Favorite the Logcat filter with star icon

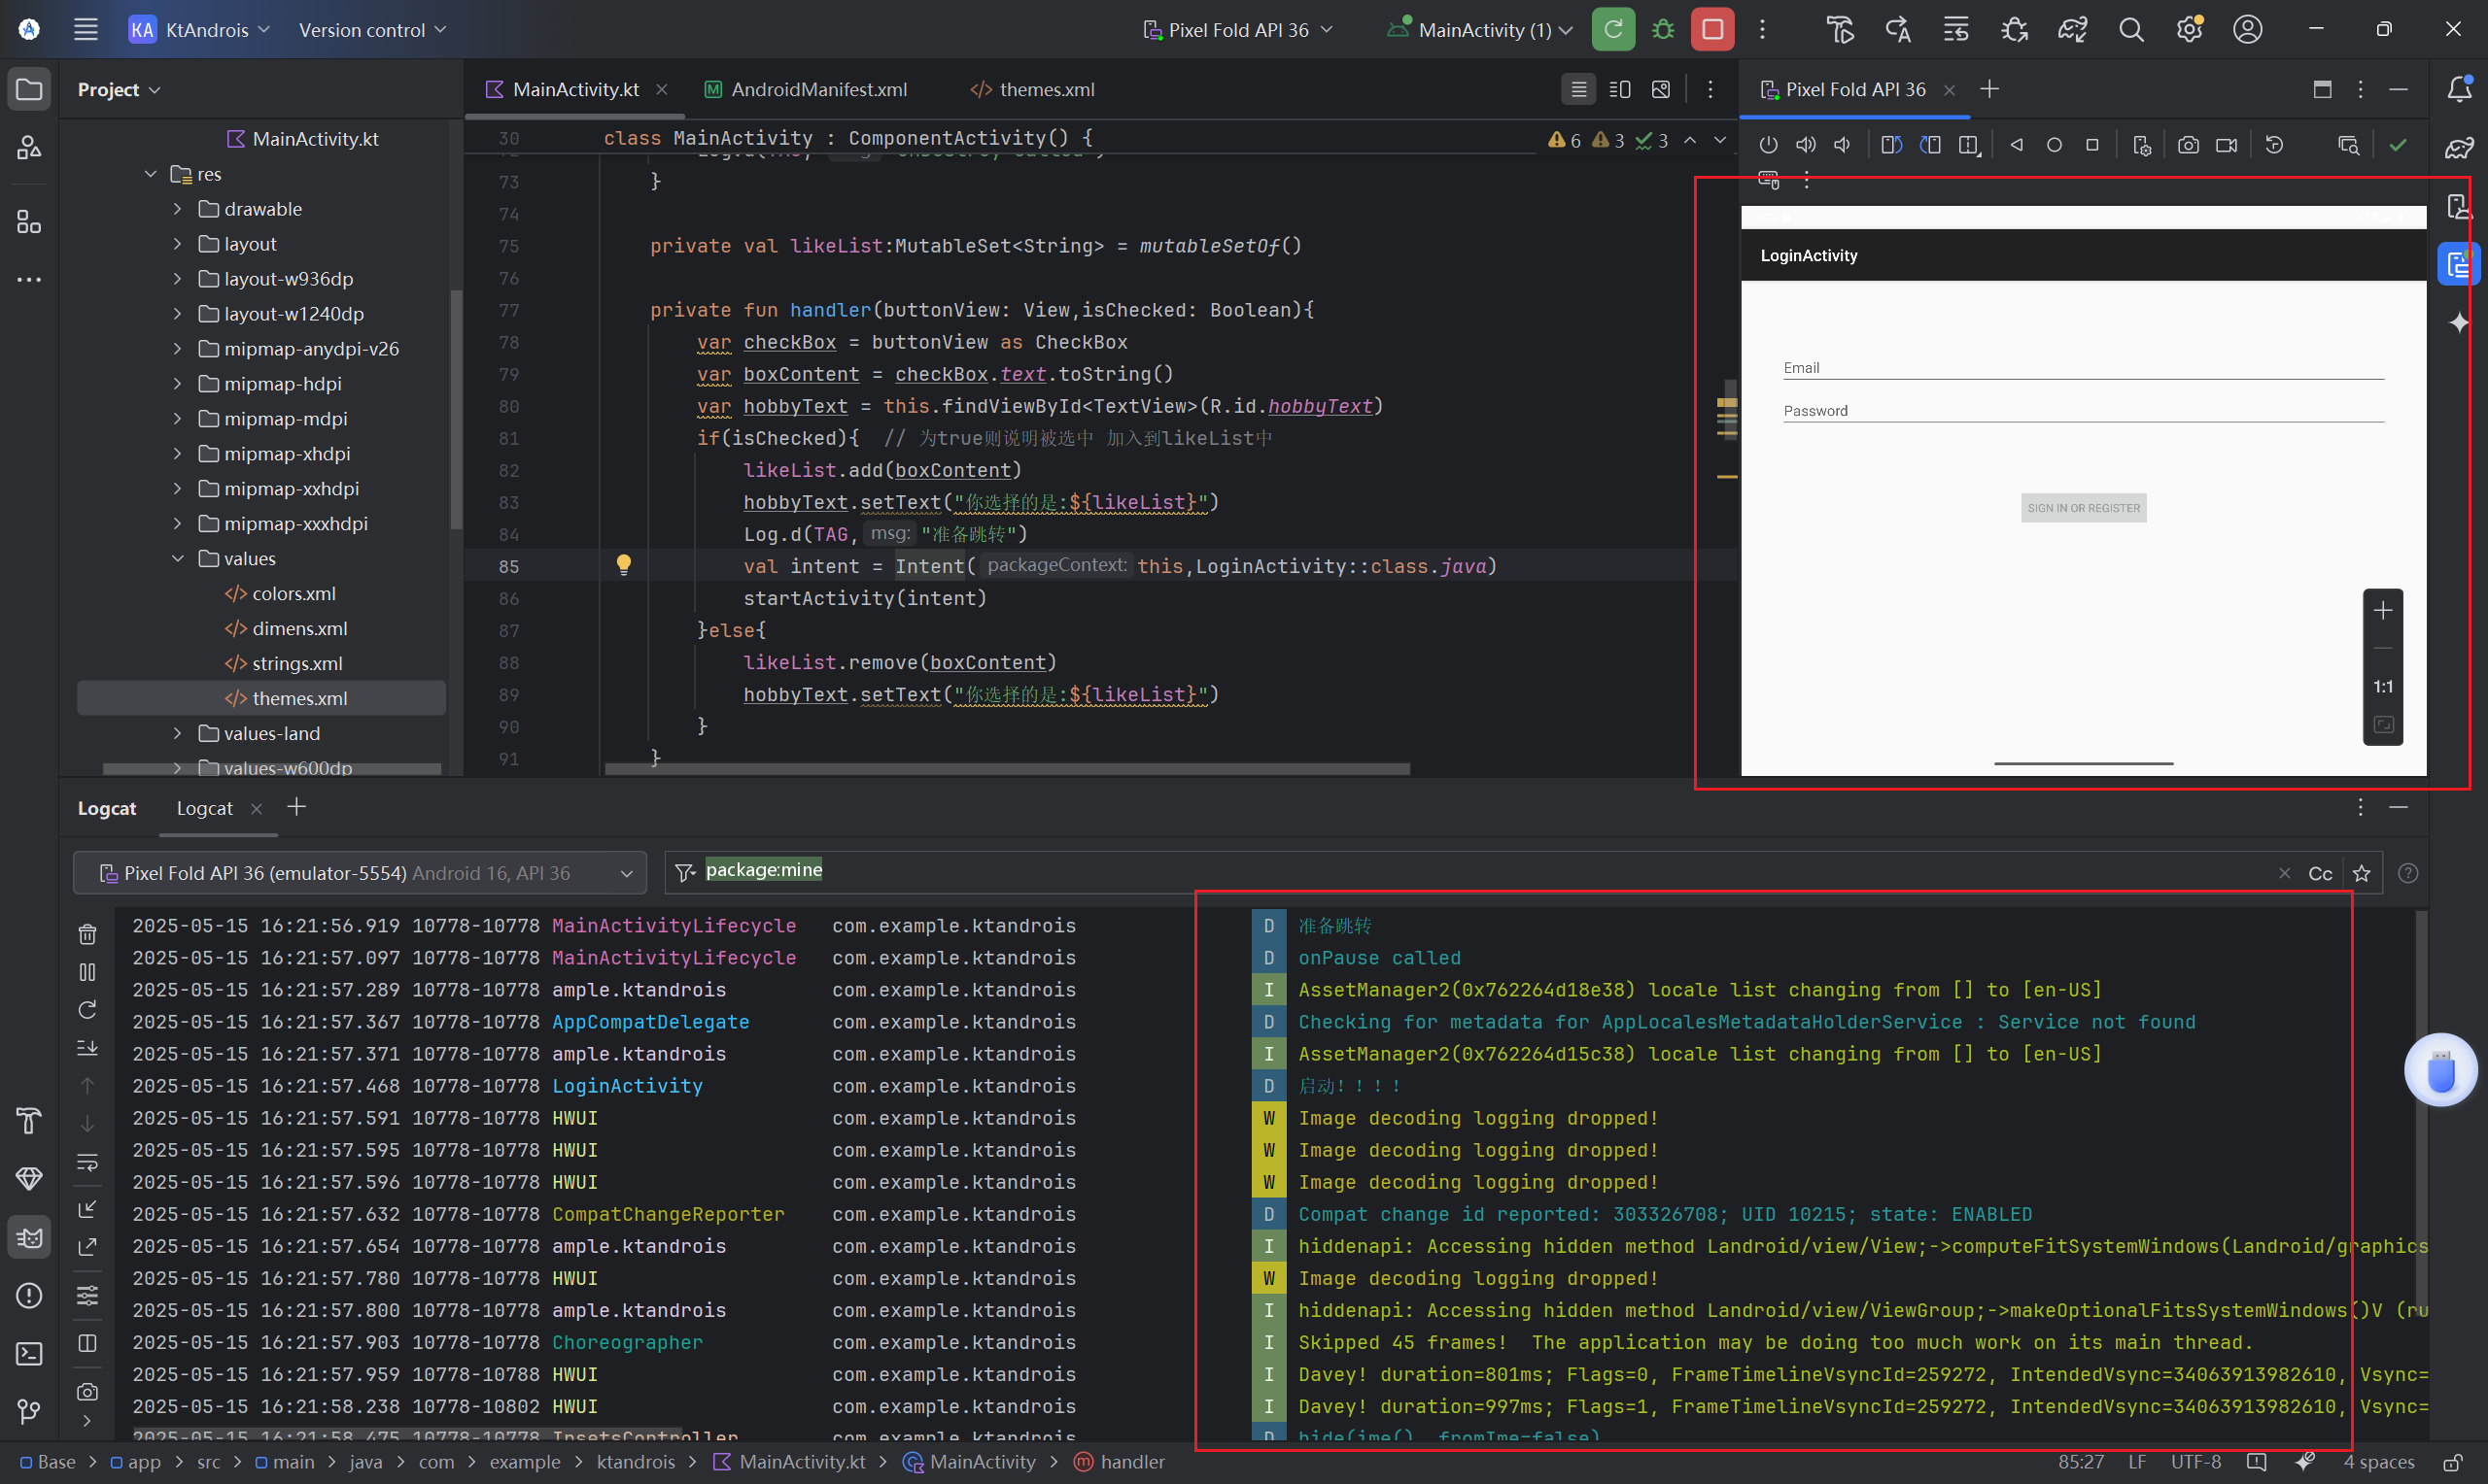[x=2361, y=873]
